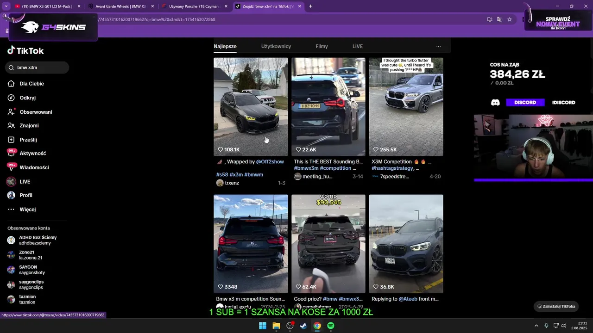Click the address bar URL
The height and width of the screenshot is (333, 593).
158,19
